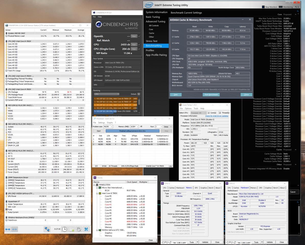Switch to Bench tab in CPU-Z Mainboard window
The width and height of the screenshot is (305, 245).
click(x=276, y=188)
